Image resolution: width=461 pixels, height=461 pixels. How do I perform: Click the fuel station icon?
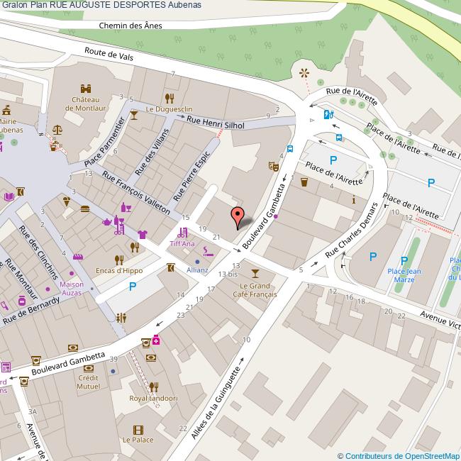pyautogui.click(x=328, y=114)
